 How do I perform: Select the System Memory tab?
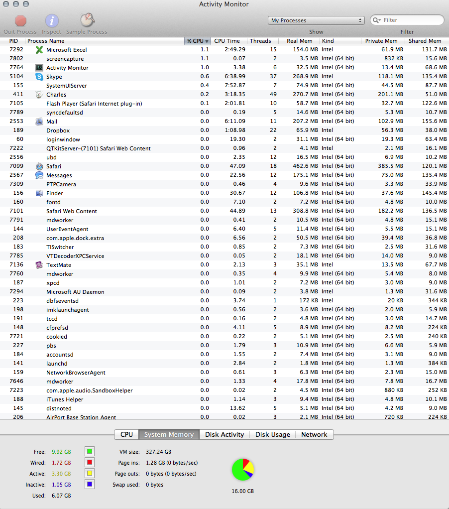coord(169,435)
